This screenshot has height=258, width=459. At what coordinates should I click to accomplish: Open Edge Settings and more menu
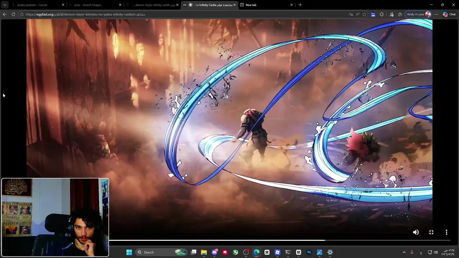pos(436,14)
